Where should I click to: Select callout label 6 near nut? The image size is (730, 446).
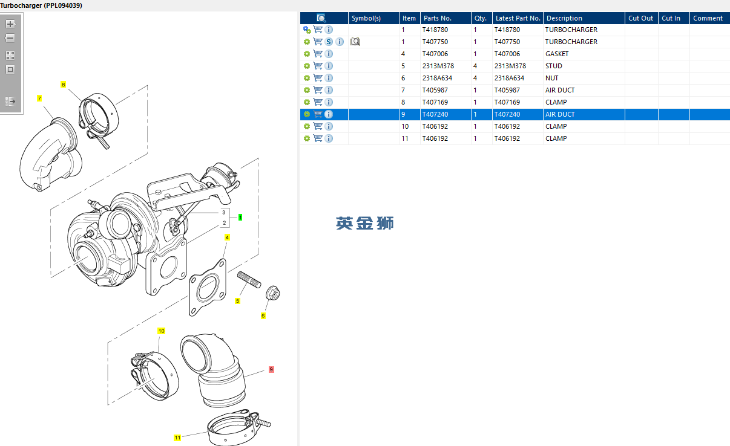tap(263, 315)
